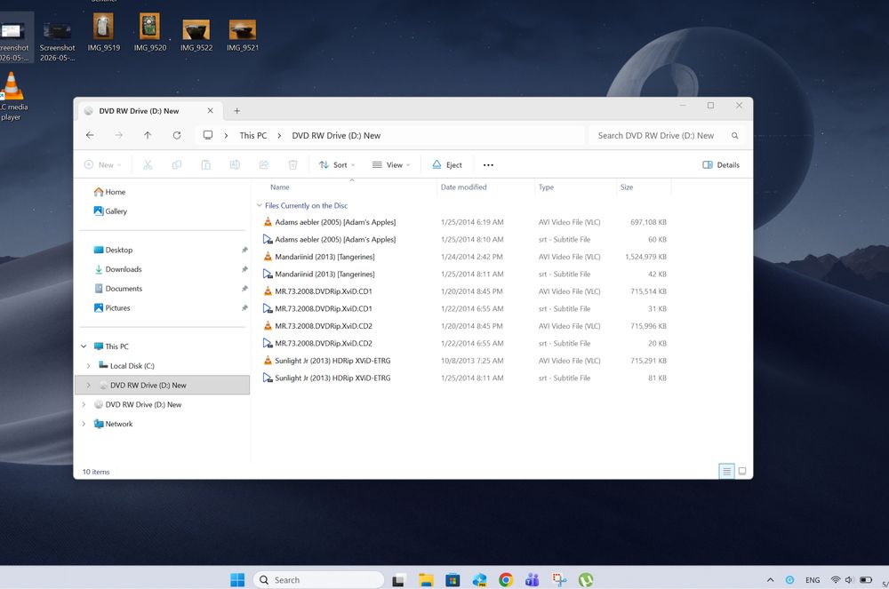889x589 pixels.
Task: Show hidden system tray icons
Action: pos(770,580)
